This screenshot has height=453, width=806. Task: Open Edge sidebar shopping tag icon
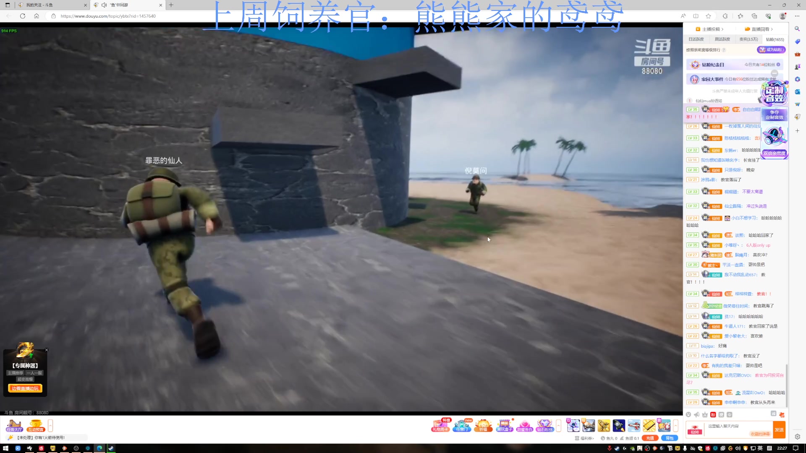[x=797, y=42]
